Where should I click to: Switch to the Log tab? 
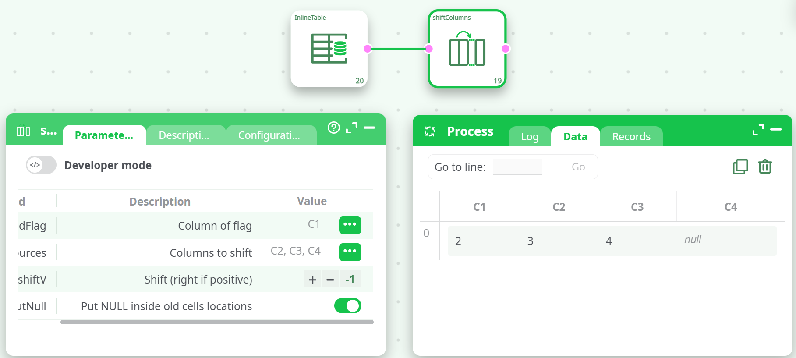pos(529,137)
